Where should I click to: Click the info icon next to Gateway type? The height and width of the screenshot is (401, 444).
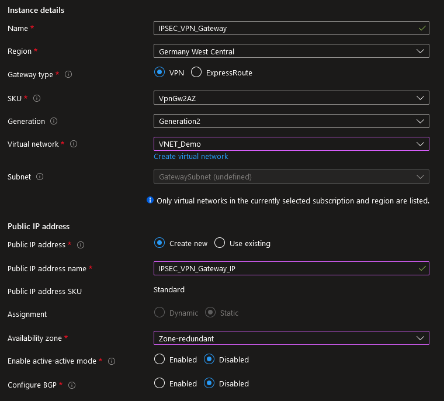(68, 75)
